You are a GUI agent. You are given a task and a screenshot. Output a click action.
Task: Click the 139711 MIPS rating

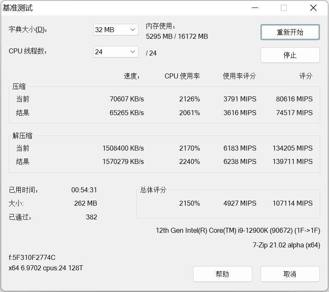click(x=293, y=161)
